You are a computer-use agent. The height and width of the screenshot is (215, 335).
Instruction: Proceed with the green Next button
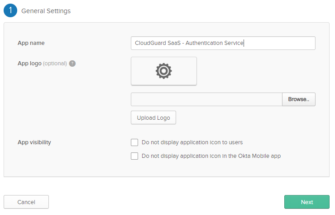[x=307, y=202]
